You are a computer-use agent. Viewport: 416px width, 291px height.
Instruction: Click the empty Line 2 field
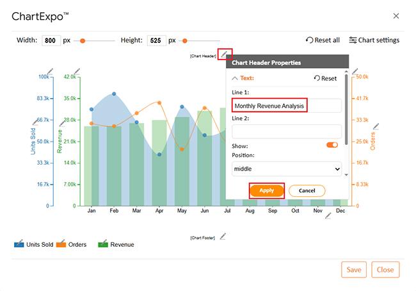[287, 130]
